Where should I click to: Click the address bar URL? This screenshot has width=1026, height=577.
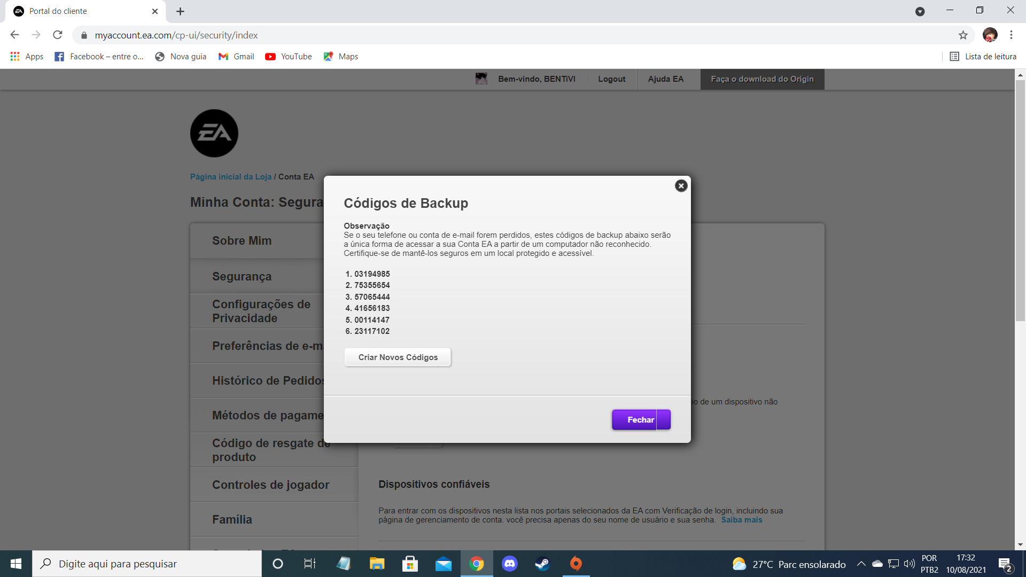point(176,35)
